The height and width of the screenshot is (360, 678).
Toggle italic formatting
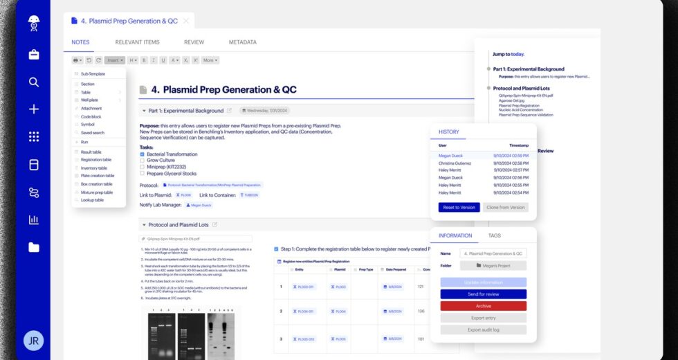click(154, 60)
